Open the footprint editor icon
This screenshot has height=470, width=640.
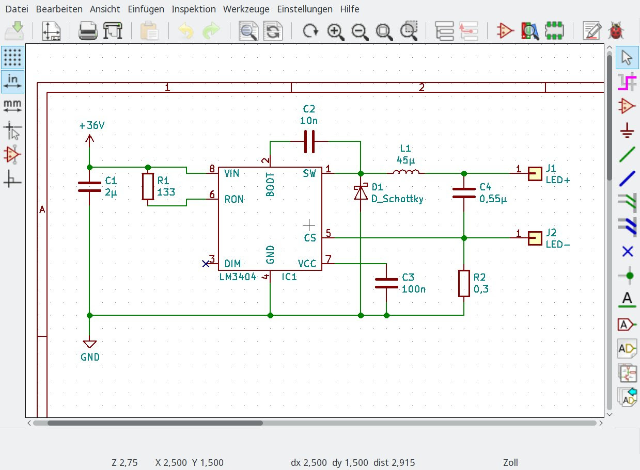click(555, 31)
